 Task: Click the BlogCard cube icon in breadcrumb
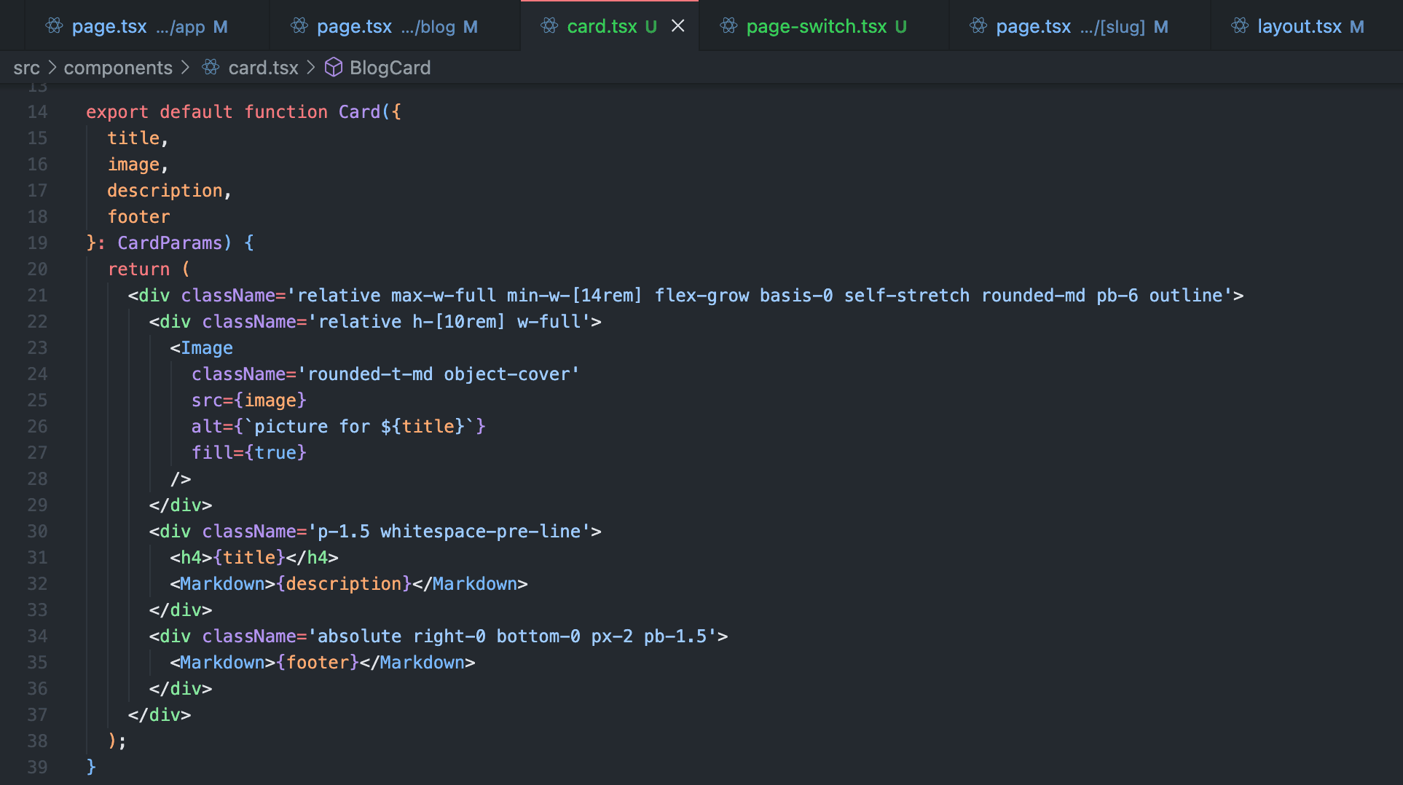[334, 68]
